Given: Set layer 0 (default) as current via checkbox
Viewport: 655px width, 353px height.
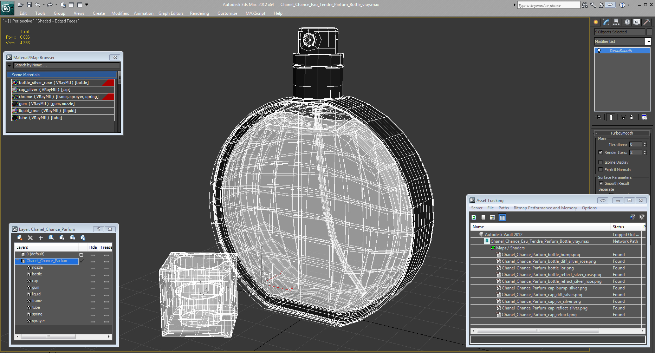Looking at the screenshot, I should pos(81,255).
